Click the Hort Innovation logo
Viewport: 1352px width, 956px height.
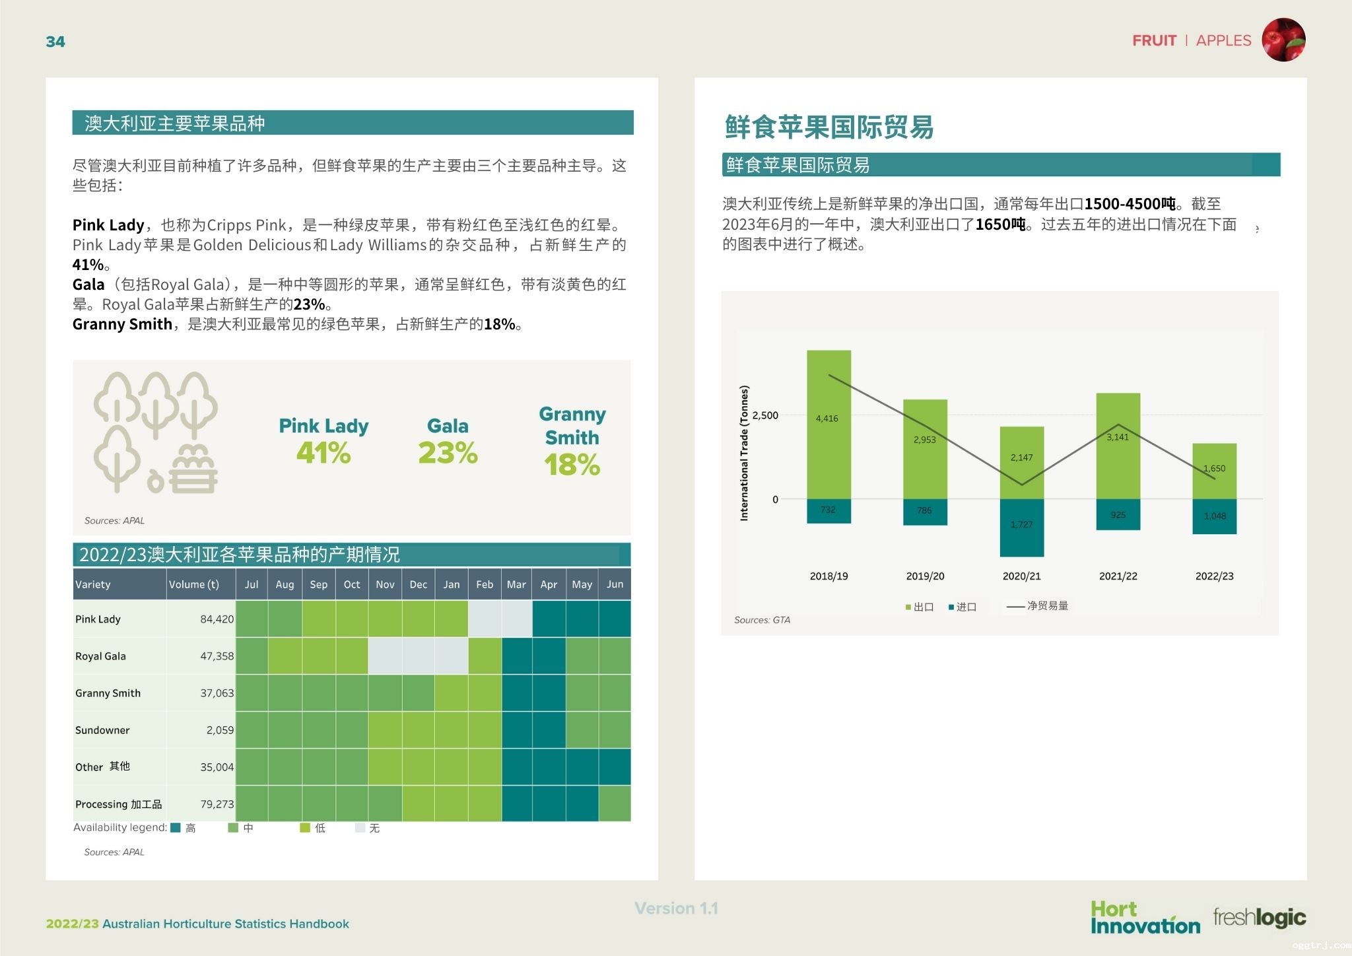(x=1145, y=918)
